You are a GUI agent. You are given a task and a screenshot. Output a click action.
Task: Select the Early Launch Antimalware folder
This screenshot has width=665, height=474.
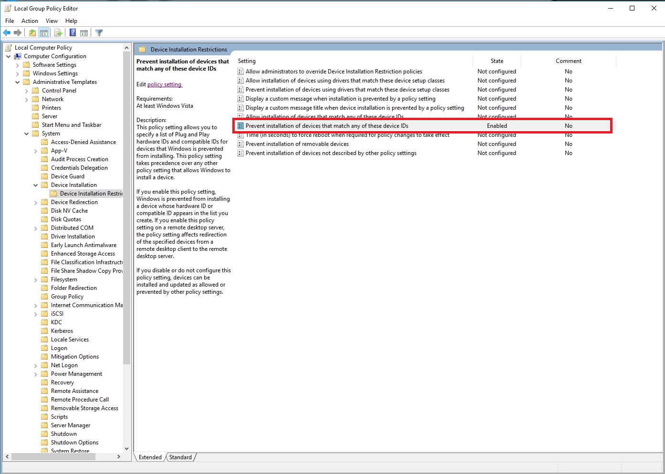click(83, 245)
